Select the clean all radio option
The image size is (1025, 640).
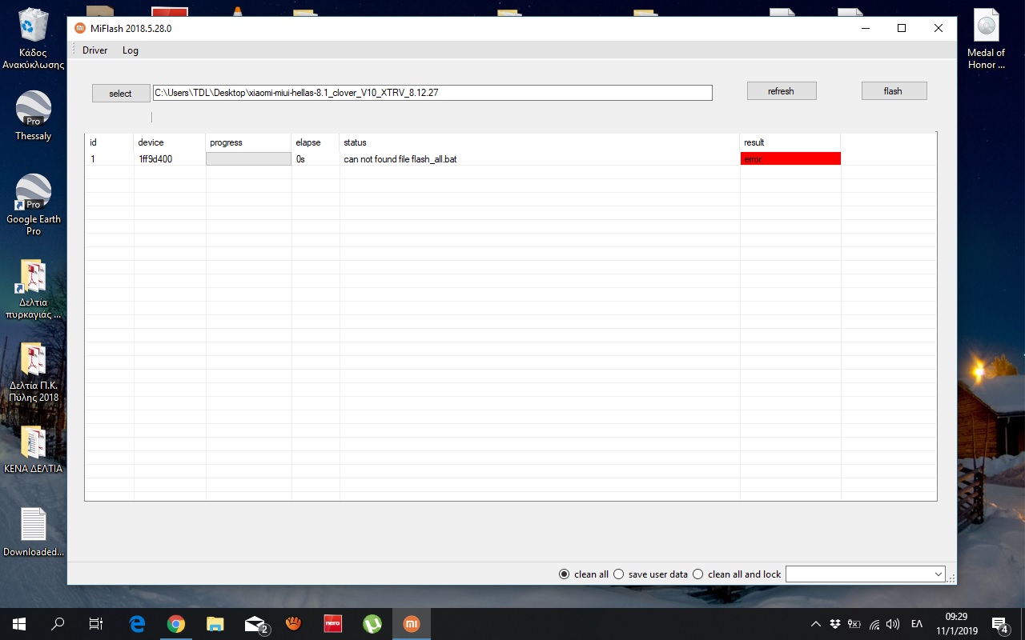point(584,574)
